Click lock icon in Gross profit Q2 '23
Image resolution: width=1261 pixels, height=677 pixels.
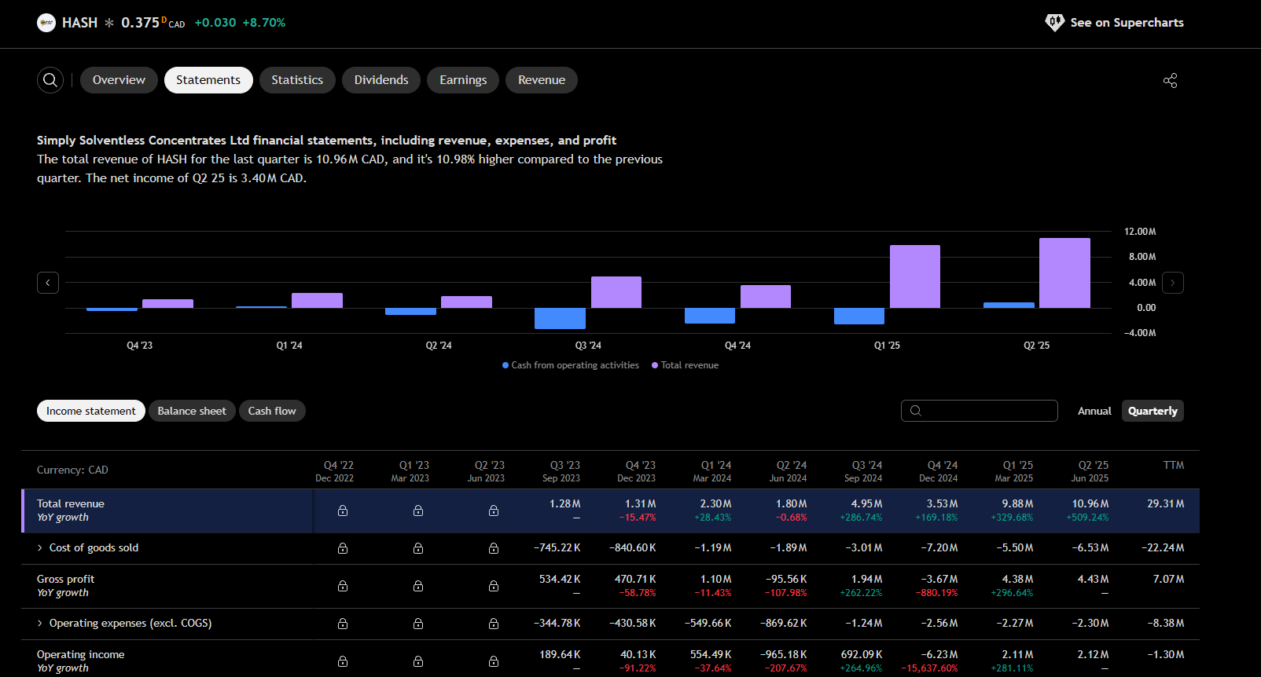pos(494,586)
